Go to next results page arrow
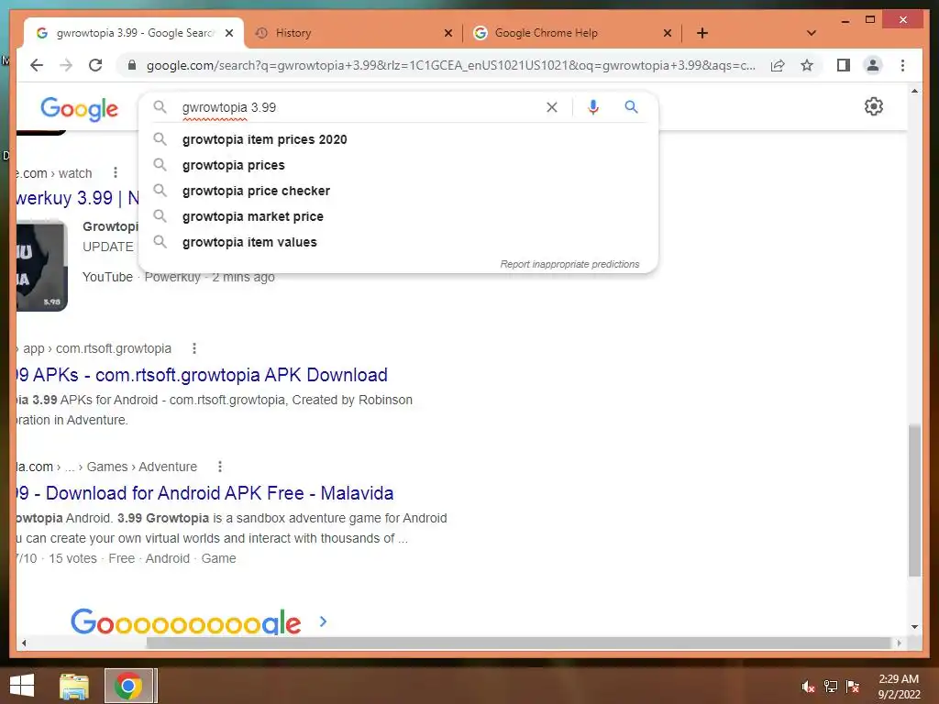The width and height of the screenshot is (939, 704). tap(323, 621)
